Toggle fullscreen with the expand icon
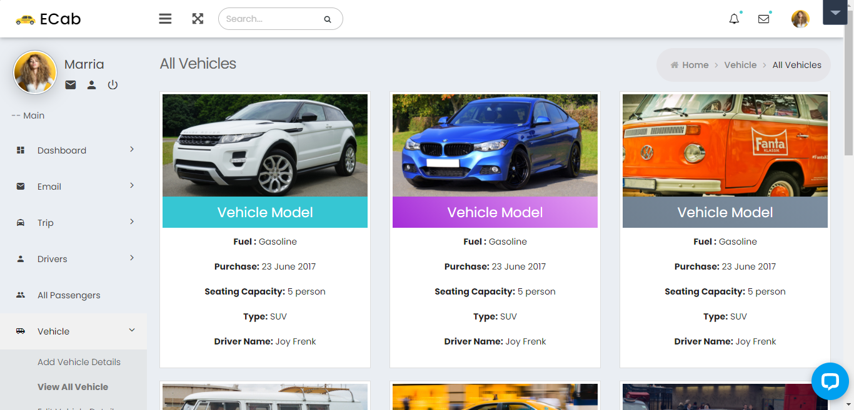 coord(198,19)
